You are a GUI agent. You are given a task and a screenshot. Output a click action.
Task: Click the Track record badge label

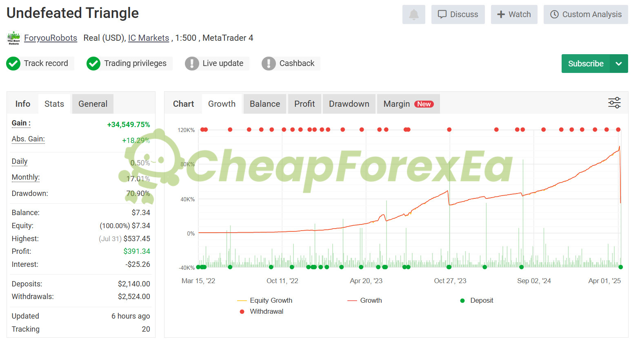(x=46, y=63)
